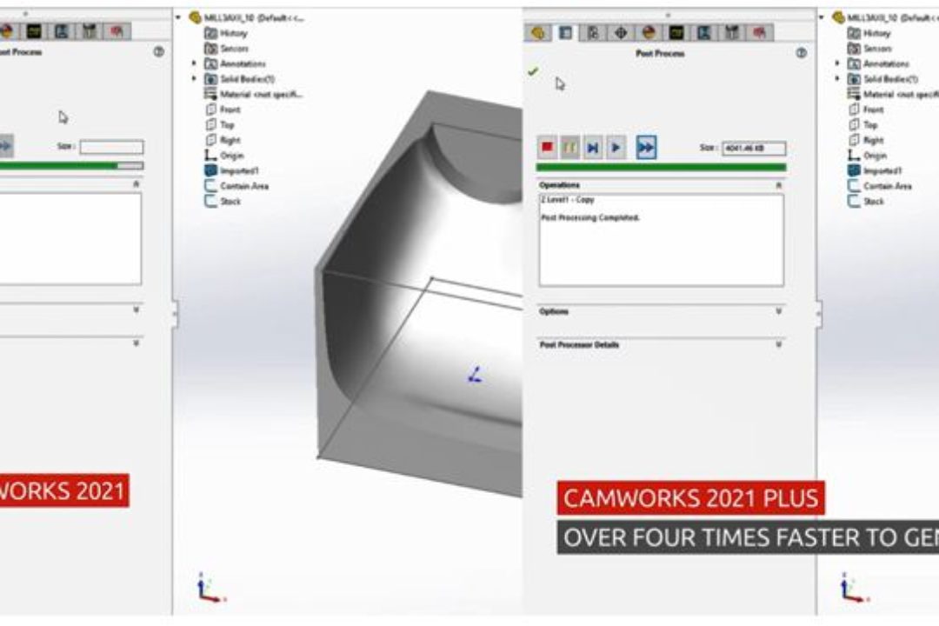The height and width of the screenshot is (626, 939).
Task: Select '2 Level1 - Copy' in Operations list
Action: click(x=568, y=199)
